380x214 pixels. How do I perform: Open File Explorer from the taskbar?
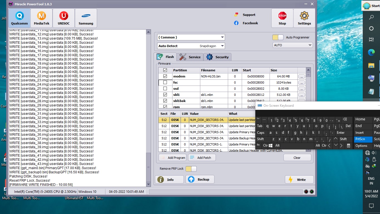pos(371,65)
